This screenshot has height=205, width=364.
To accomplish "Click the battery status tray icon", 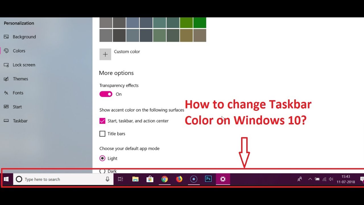I will coord(317,179).
